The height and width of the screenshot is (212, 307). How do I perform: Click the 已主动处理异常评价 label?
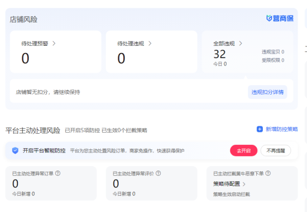tap(133, 173)
